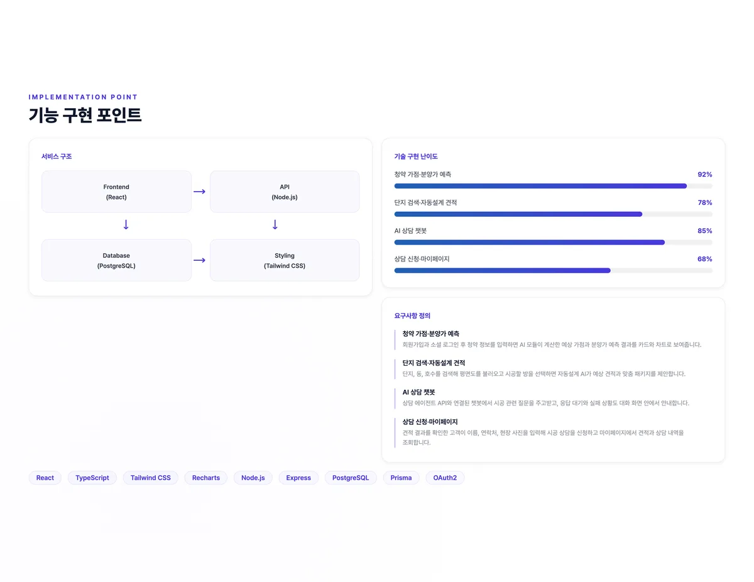Image resolution: width=754 pixels, height=582 pixels.
Task: Select the Frontend (React) box
Action: [x=116, y=192]
